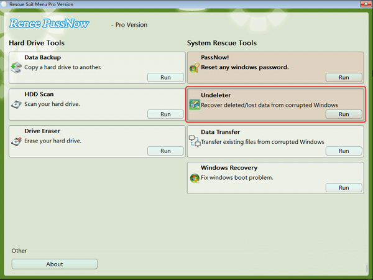The width and height of the screenshot is (373, 280).
Task: Run the Drive Eraser tool
Action: pos(165,151)
